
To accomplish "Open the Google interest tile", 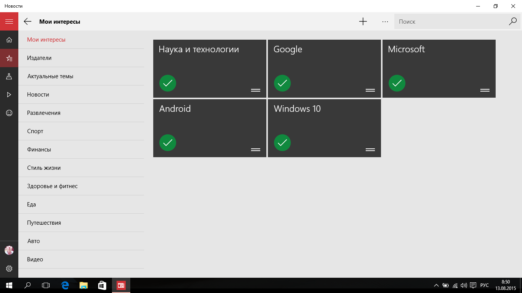I will tap(324, 69).
